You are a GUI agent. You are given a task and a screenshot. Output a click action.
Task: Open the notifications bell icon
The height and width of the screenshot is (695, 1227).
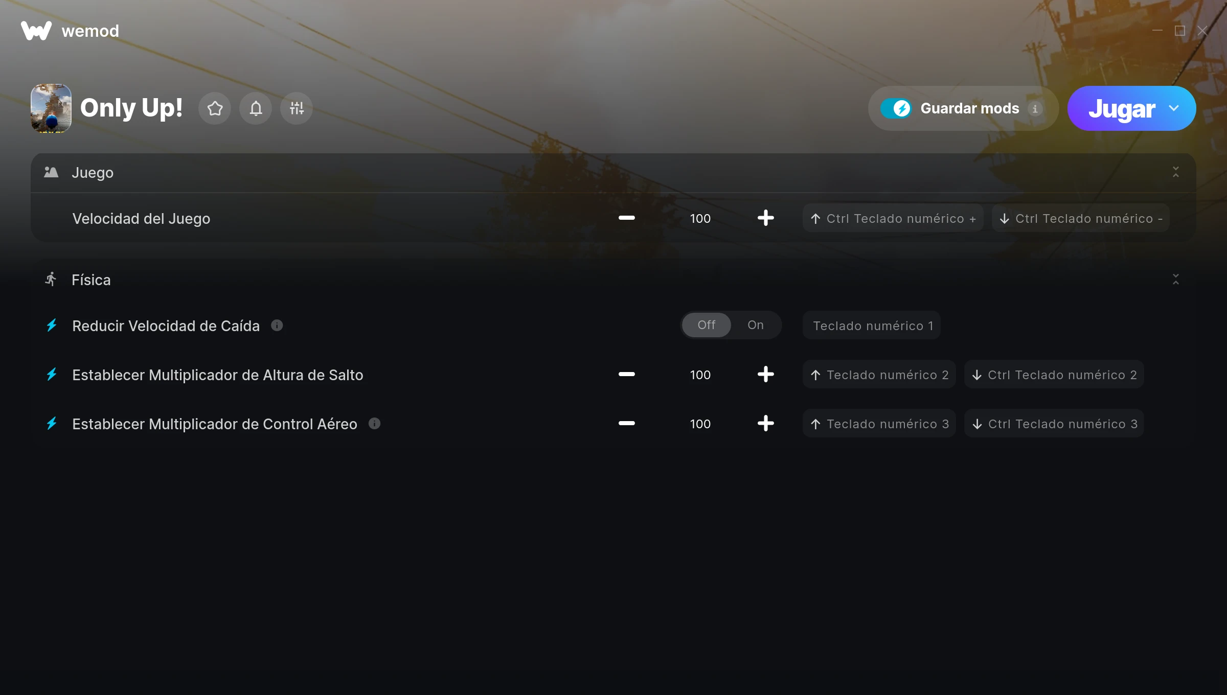click(256, 108)
